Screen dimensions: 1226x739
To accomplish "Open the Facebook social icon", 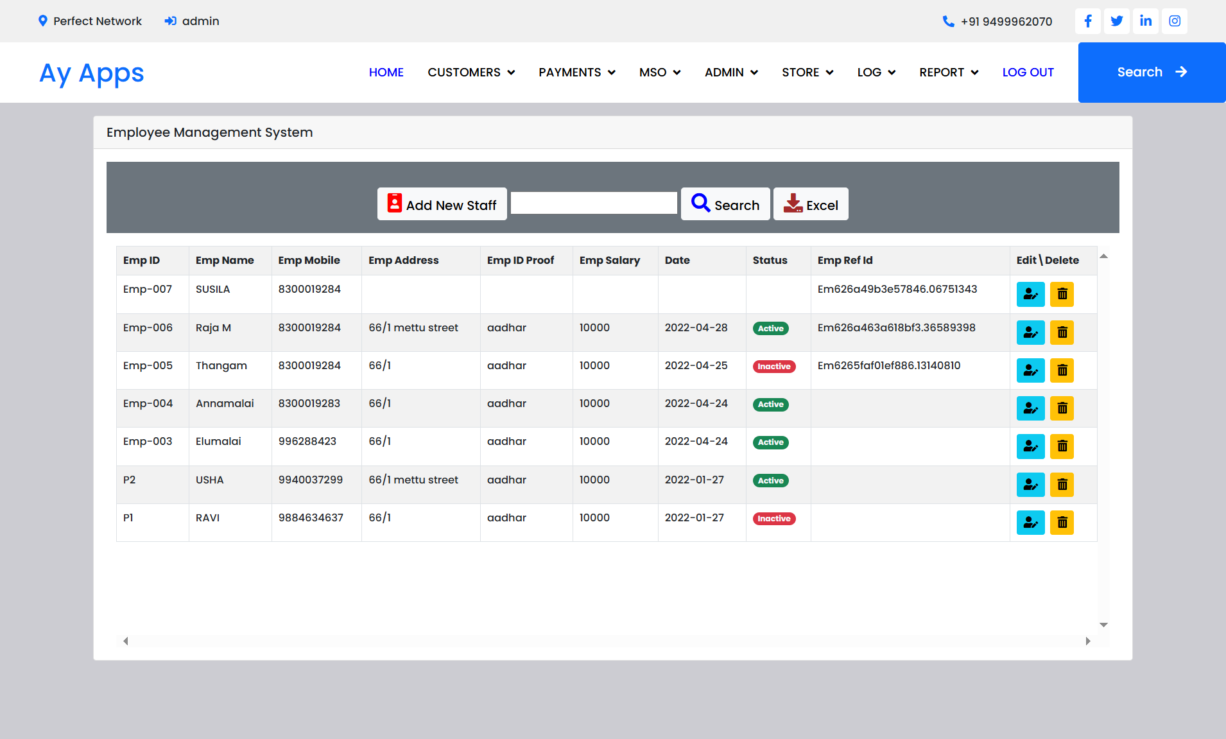I will tap(1087, 21).
